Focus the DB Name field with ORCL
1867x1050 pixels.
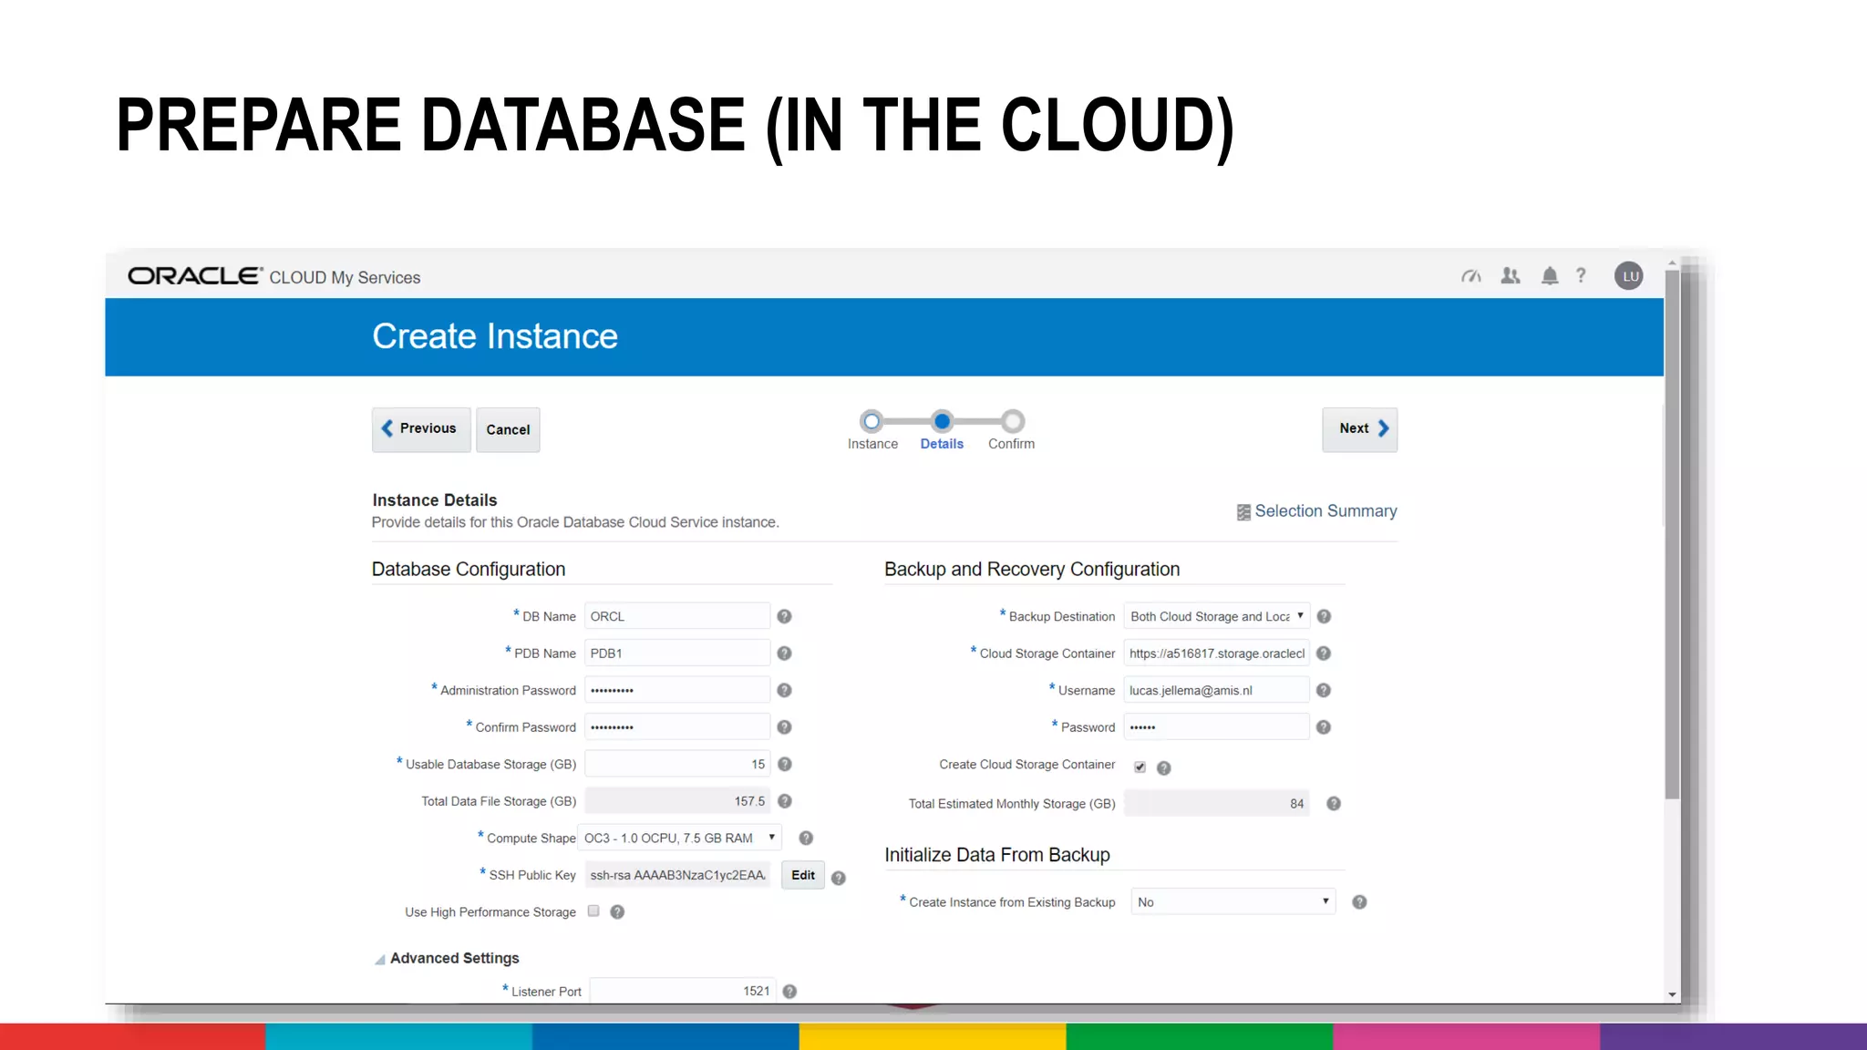(x=677, y=617)
